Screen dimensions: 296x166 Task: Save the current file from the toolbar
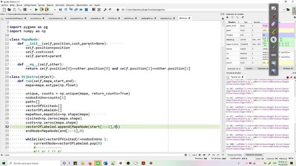(x=14, y=10)
